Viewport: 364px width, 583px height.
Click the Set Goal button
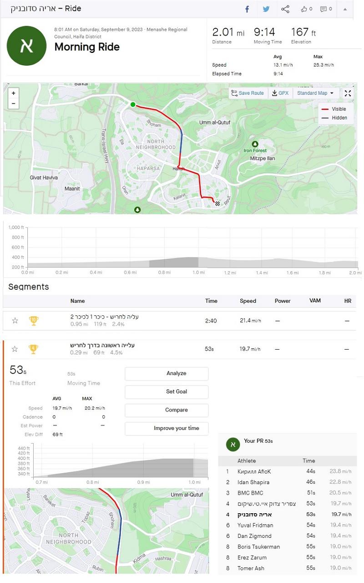(x=167, y=392)
